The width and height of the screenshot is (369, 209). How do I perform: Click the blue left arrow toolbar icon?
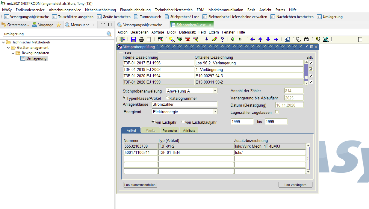pyautogui.click(x=252, y=39)
